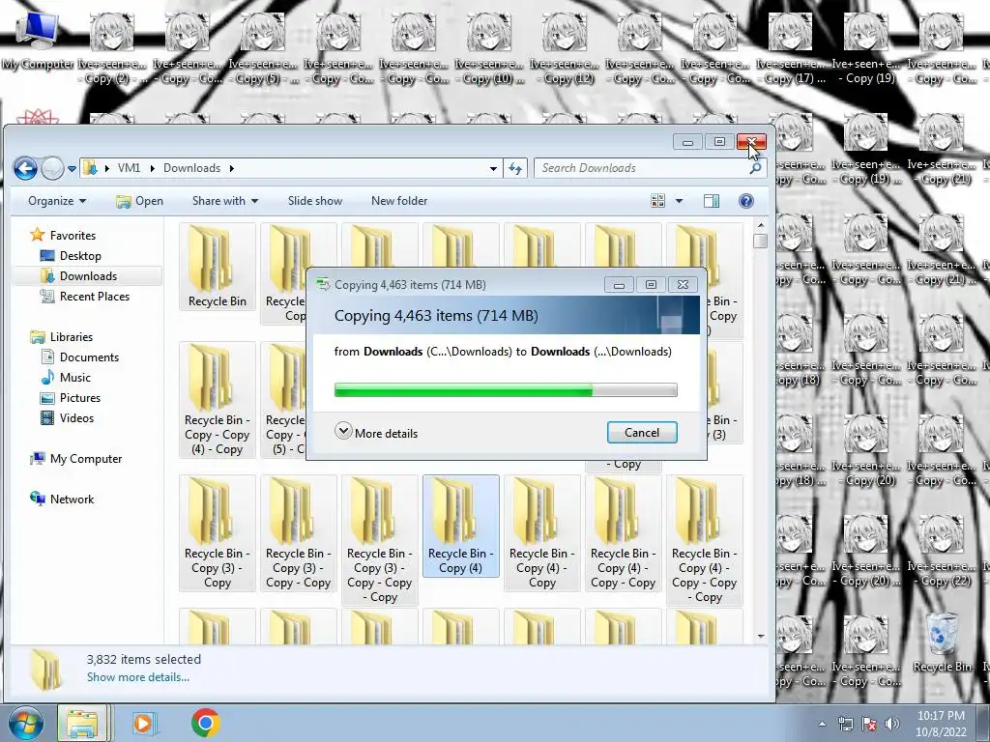Image resolution: width=990 pixels, height=742 pixels.
Task: Select desktop image labeled Copy (22)
Action: click(942, 551)
